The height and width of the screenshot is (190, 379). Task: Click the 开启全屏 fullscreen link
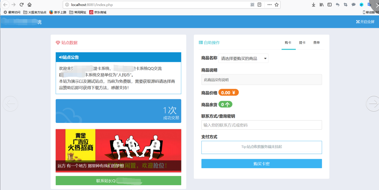[x=365, y=22]
